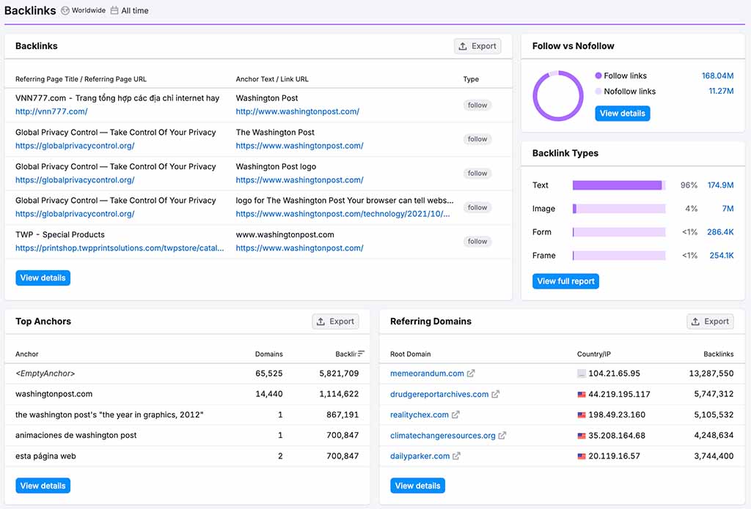Click the US flag beside 44.219.195.117
751x509 pixels.
pyautogui.click(x=582, y=395)
